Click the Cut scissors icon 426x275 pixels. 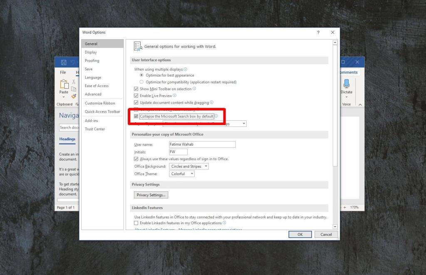click(x=74, y=82)
